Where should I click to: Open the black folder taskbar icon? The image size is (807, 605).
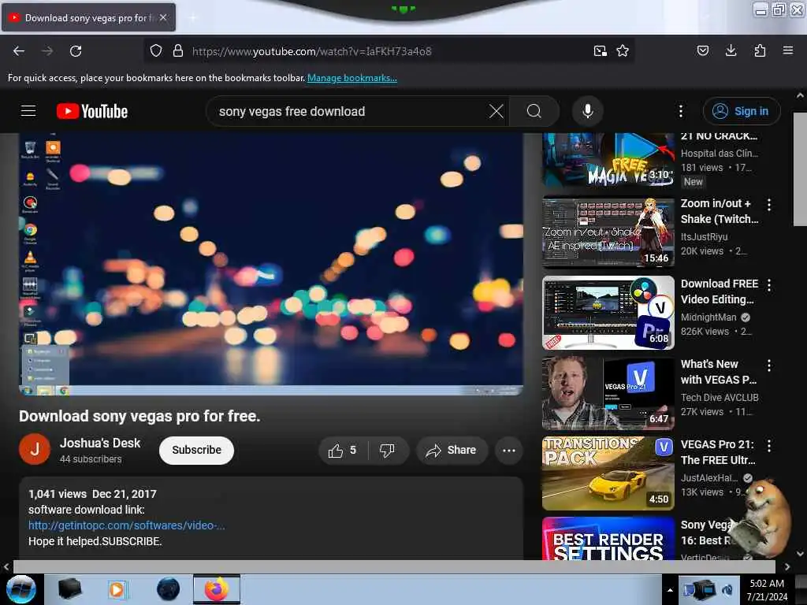pyautogui.click(x=70, y=589)
